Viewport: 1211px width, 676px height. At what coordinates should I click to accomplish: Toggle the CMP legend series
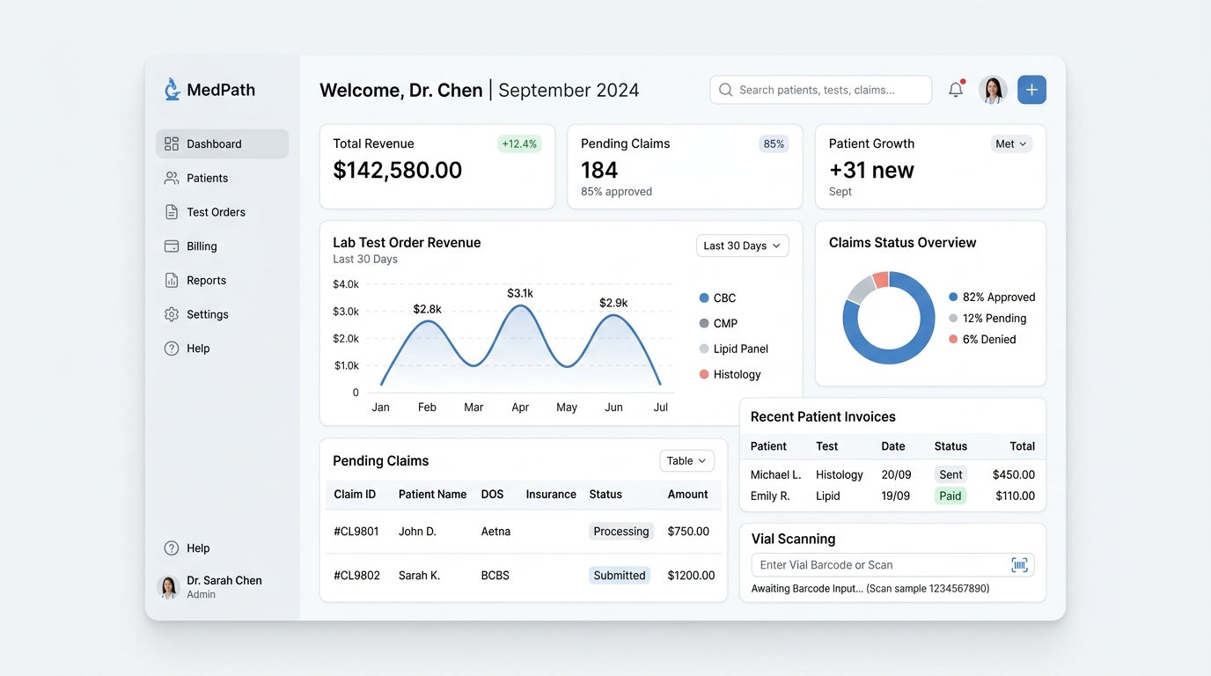click(719, 323)
